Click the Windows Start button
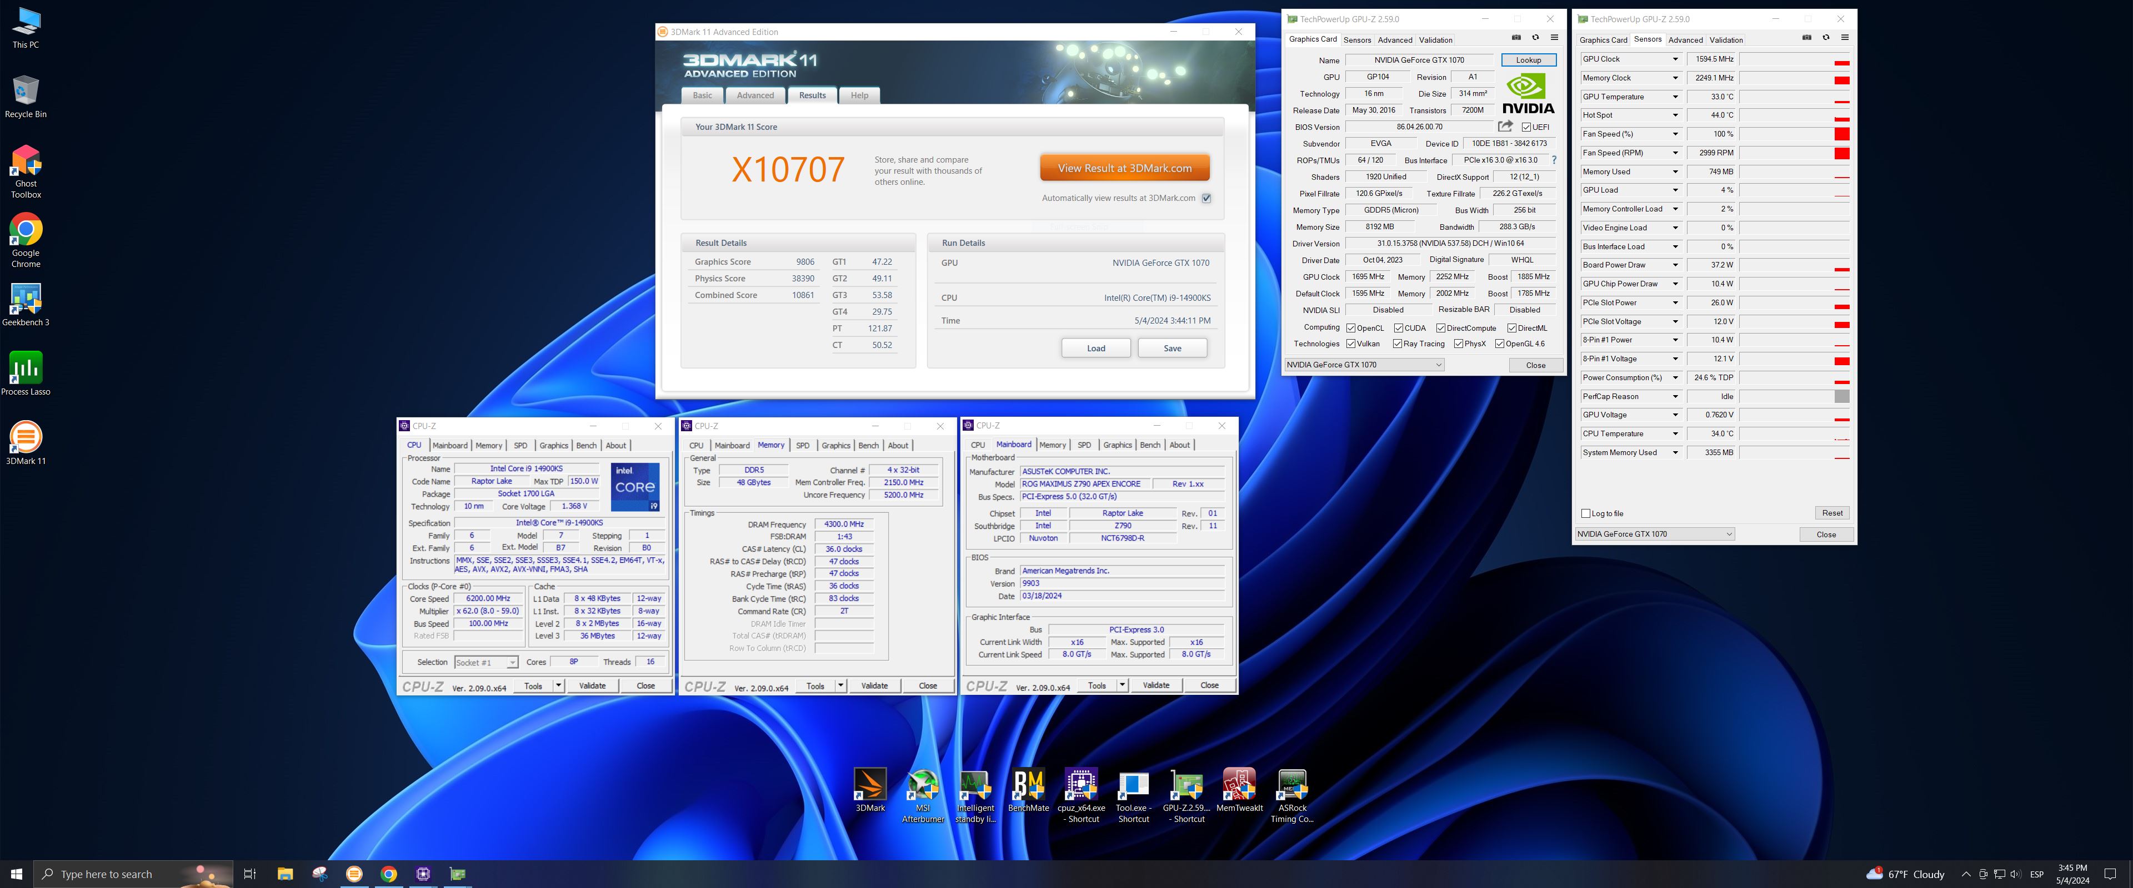Image resolution: width=2133 pixels, height=888 pixels. tap(16, 874)
